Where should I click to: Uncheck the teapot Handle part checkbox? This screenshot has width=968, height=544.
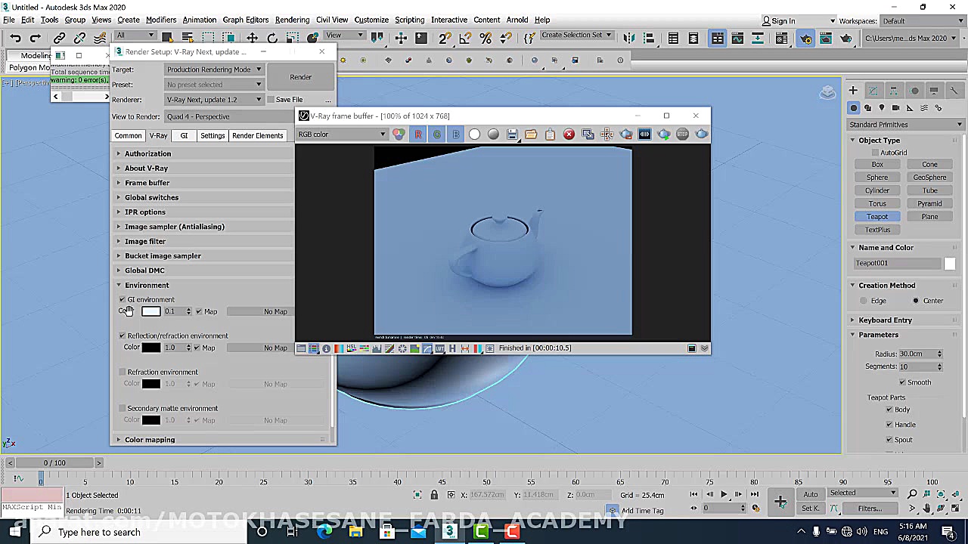(x=889, y=425)
